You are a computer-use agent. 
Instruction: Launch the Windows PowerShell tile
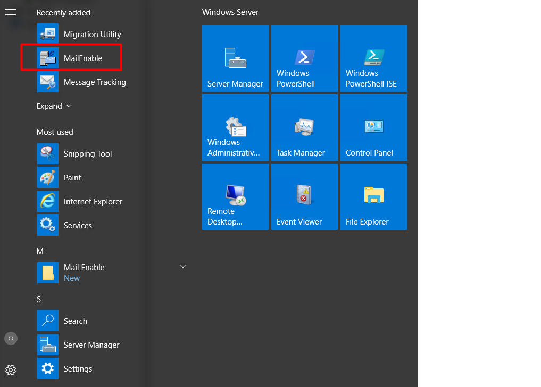click(x=304, y=58)
